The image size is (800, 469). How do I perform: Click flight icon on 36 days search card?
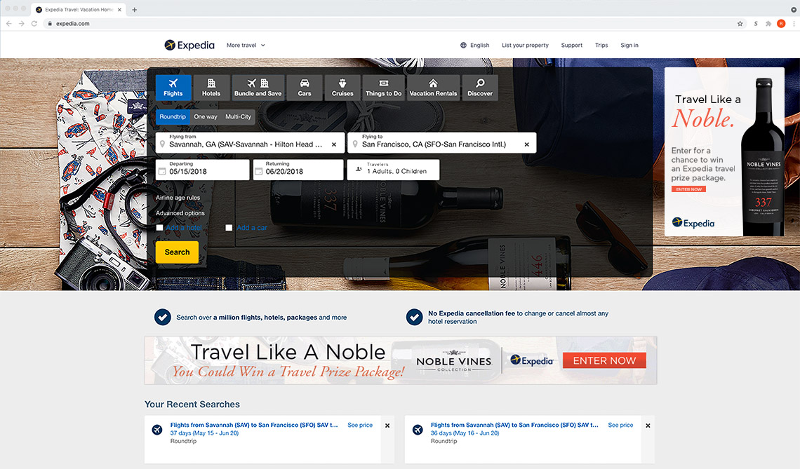418,430
